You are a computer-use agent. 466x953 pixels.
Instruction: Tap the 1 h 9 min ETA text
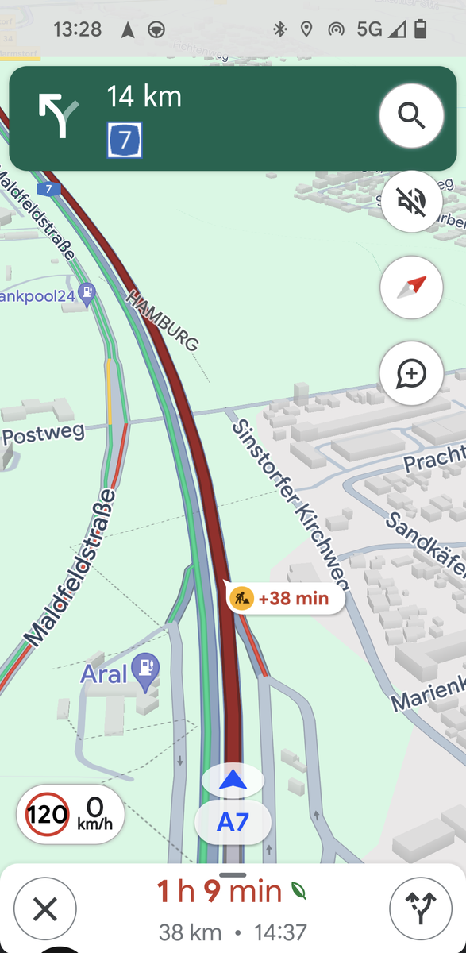click(219, 892)
